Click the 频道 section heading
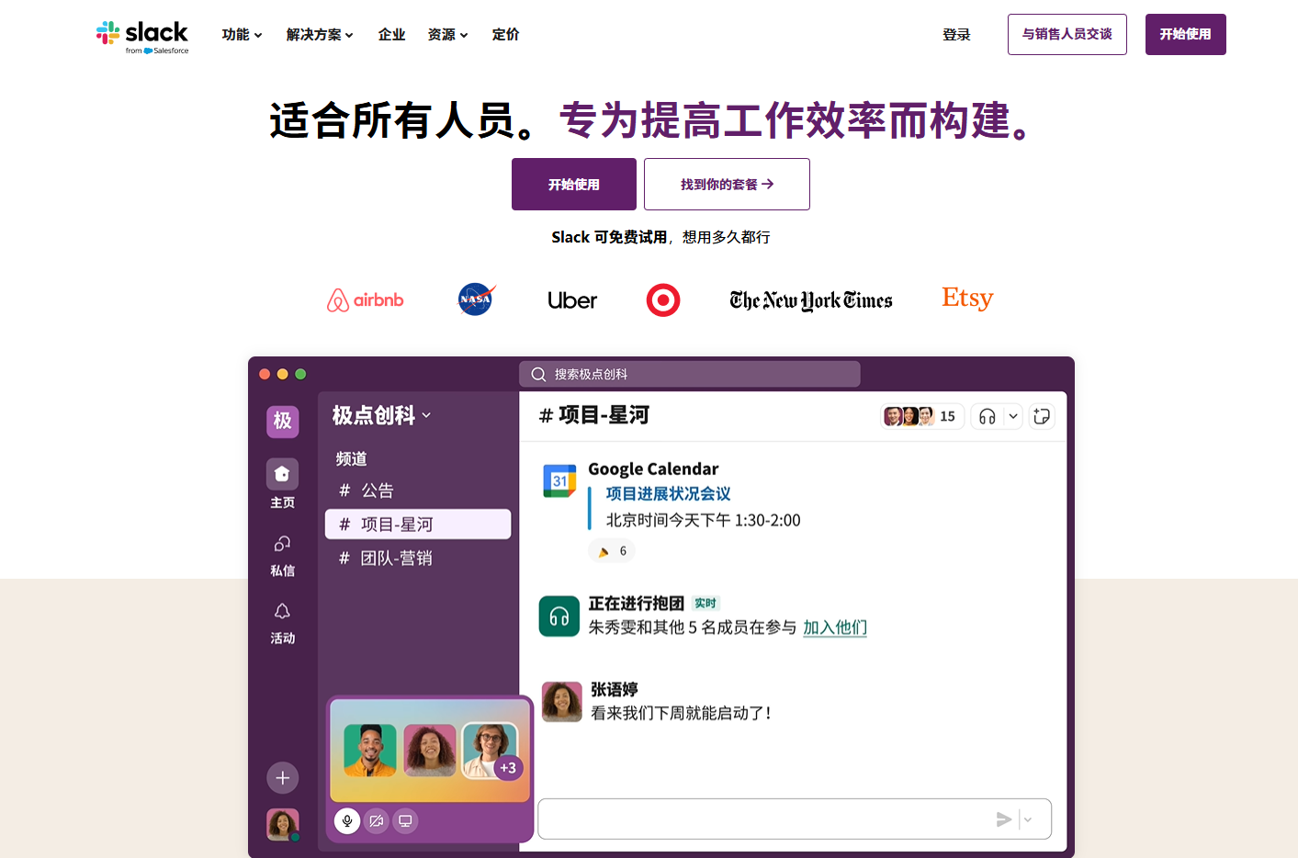 pyautogui.click(x=352, y=458)
